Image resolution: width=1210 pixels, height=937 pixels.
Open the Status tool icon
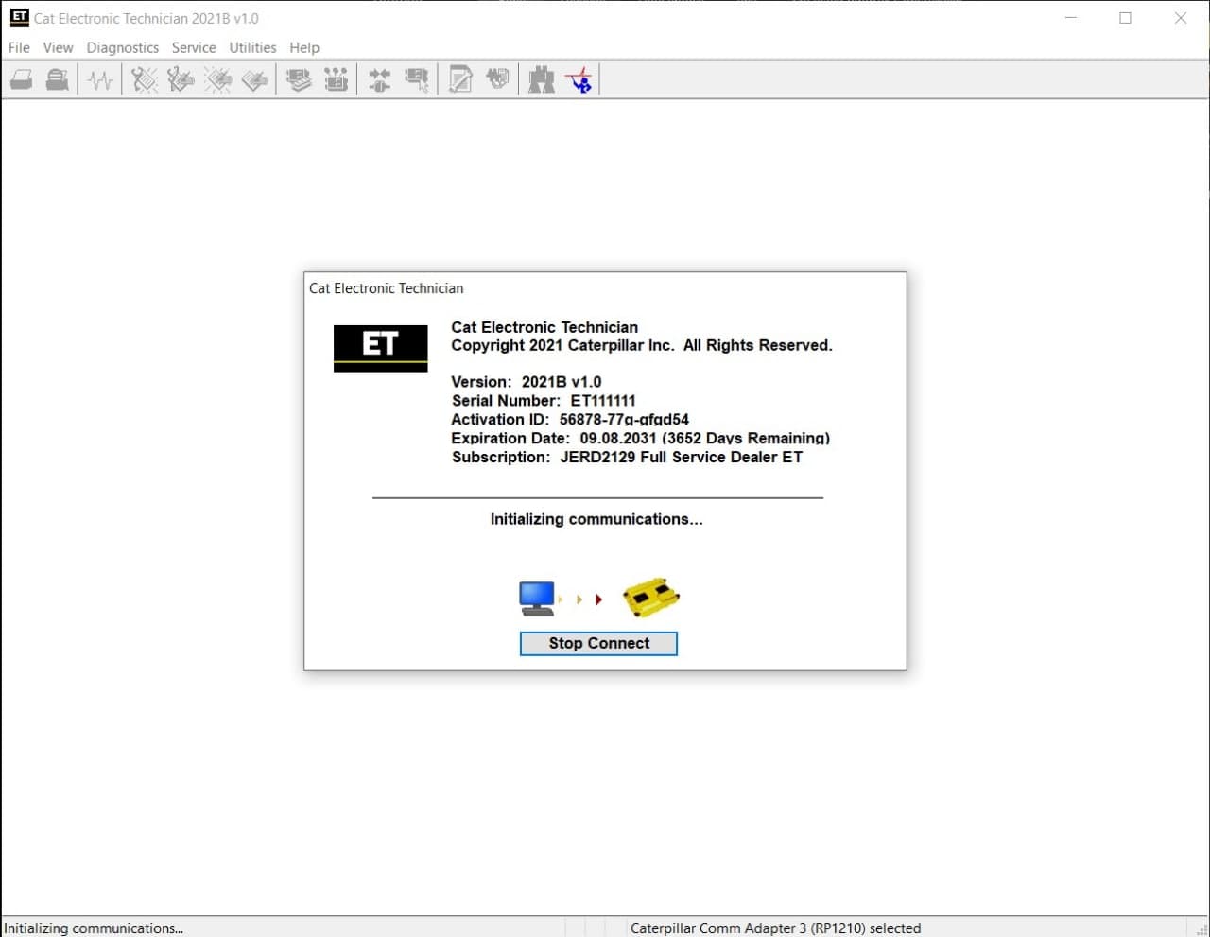point(298,79)
